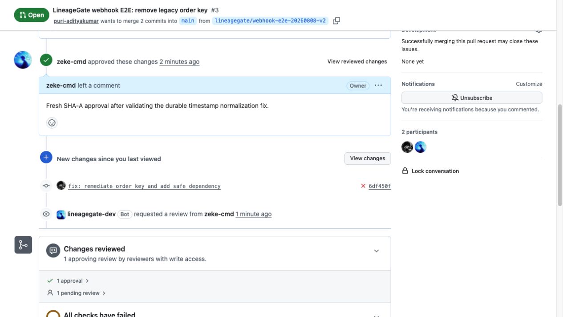Image resolution: width=563 pixels, height=317 pixels.
Task: Click the lineagegate/webhook-e2e-20260808-v2 branch label
Action: 270,20
